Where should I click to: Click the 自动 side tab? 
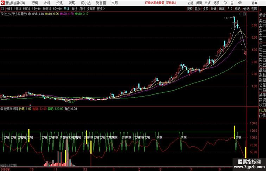tap(262, 111)
